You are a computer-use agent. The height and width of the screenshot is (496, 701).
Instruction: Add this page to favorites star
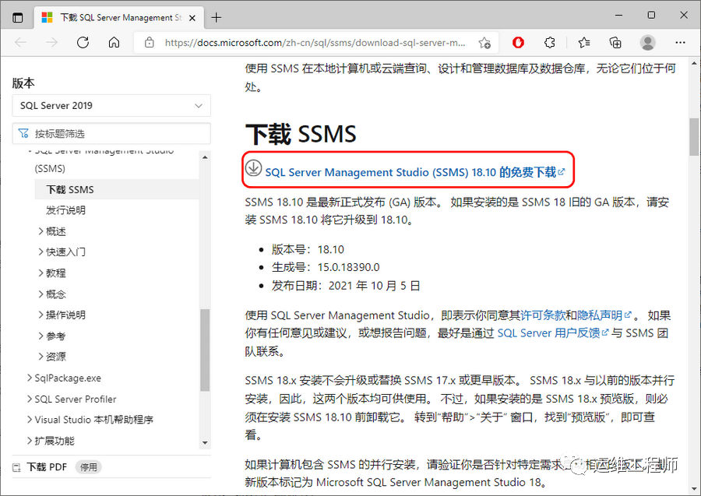[x=484, y=43]
